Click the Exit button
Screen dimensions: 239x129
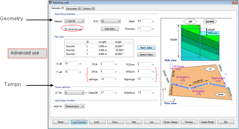coord(226,122)
